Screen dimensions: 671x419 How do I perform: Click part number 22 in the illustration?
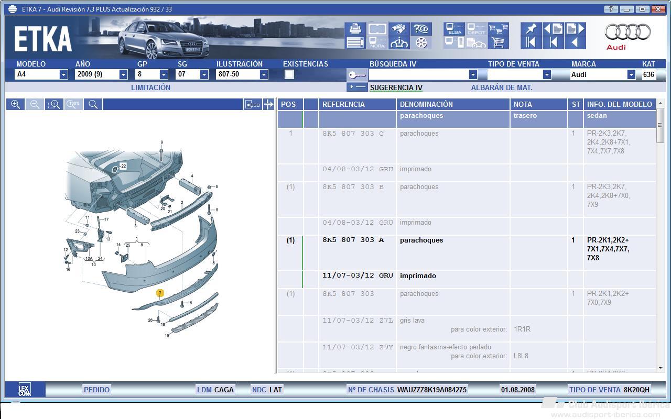(x=123, y=166)
